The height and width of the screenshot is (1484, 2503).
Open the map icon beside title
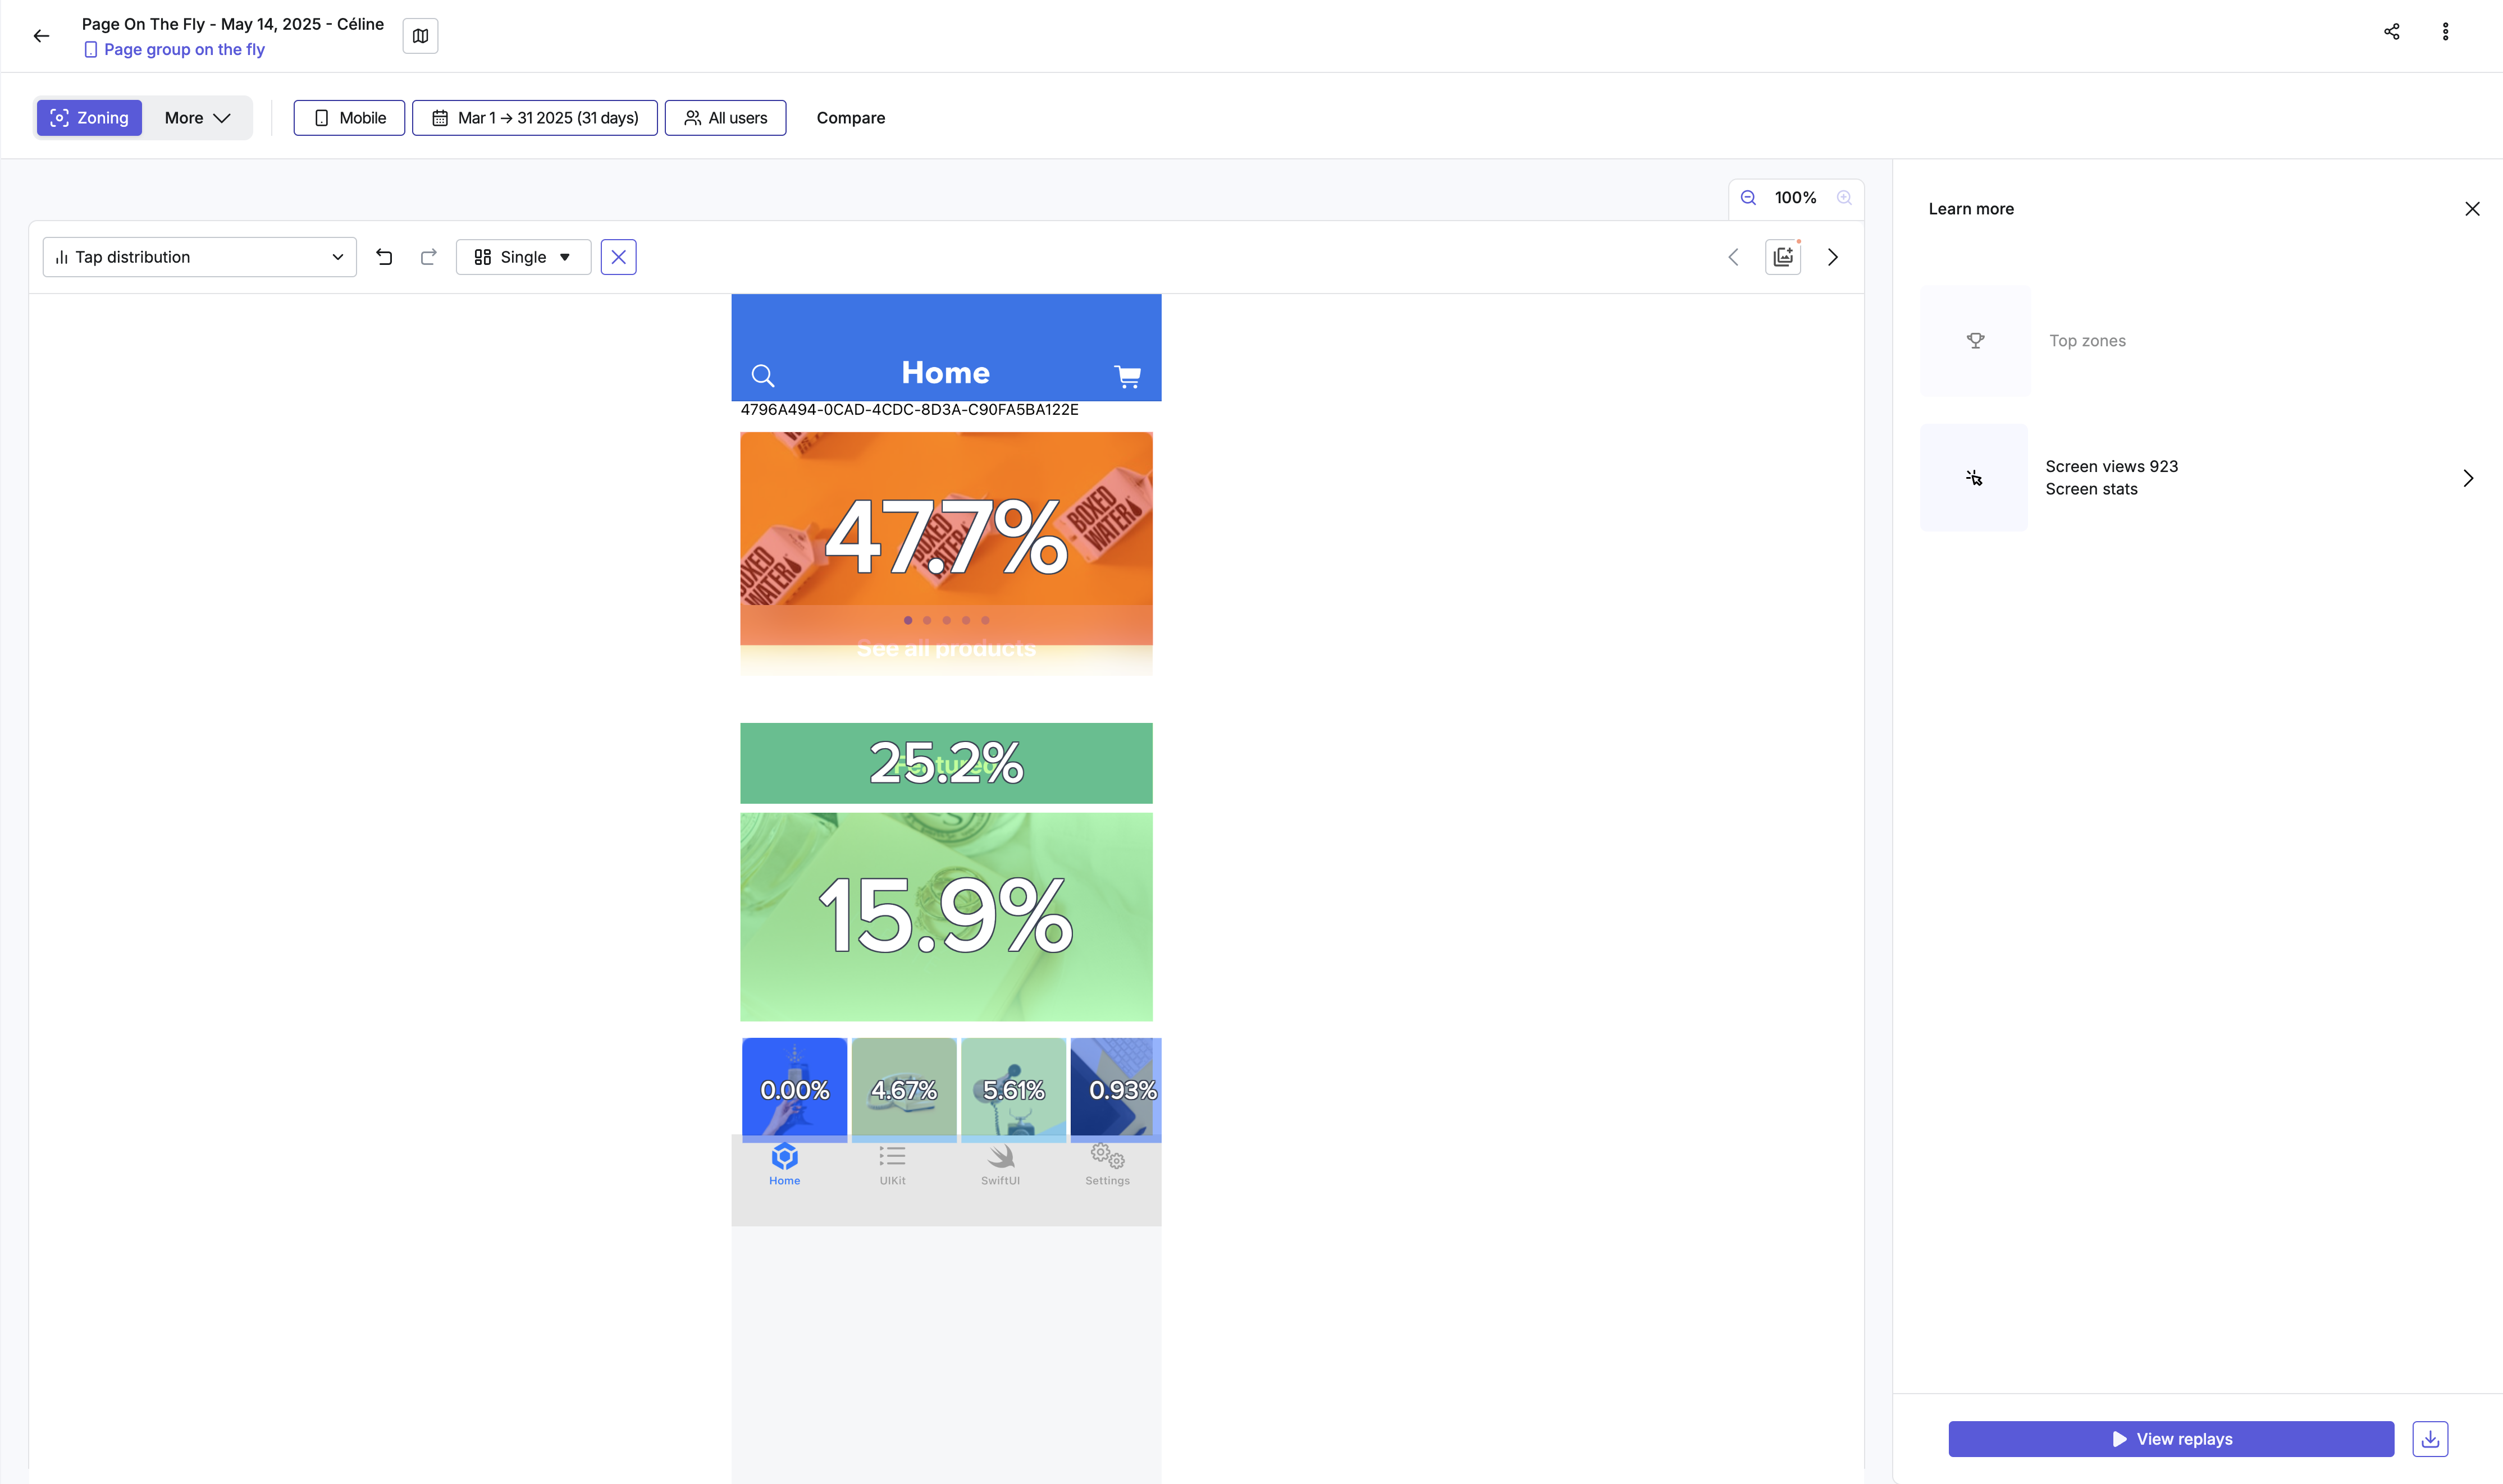click(x=420, y=36)
